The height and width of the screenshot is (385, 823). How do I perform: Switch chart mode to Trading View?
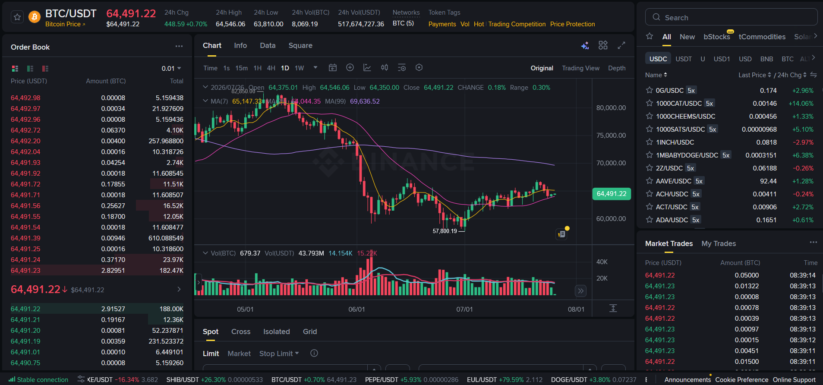(580, 68)
